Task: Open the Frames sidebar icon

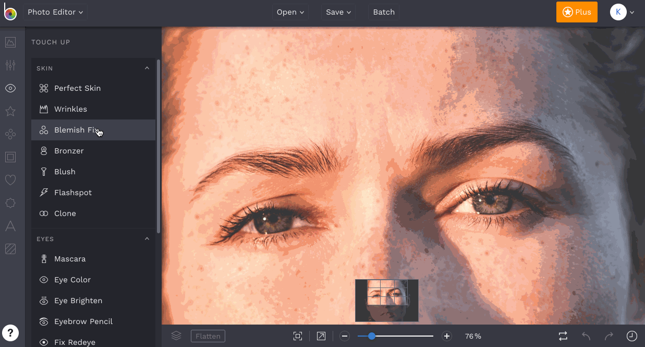Action: pyautogui.click(x=10, y=157)
